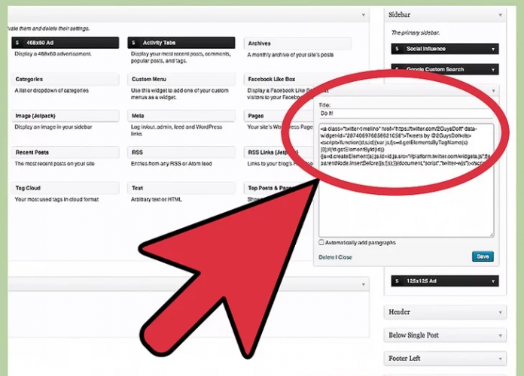
Task: Click the Delete link in widget
Action: pos(327,257)
